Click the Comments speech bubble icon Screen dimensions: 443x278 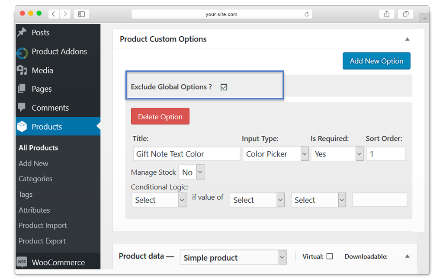(x=22, y=107)
